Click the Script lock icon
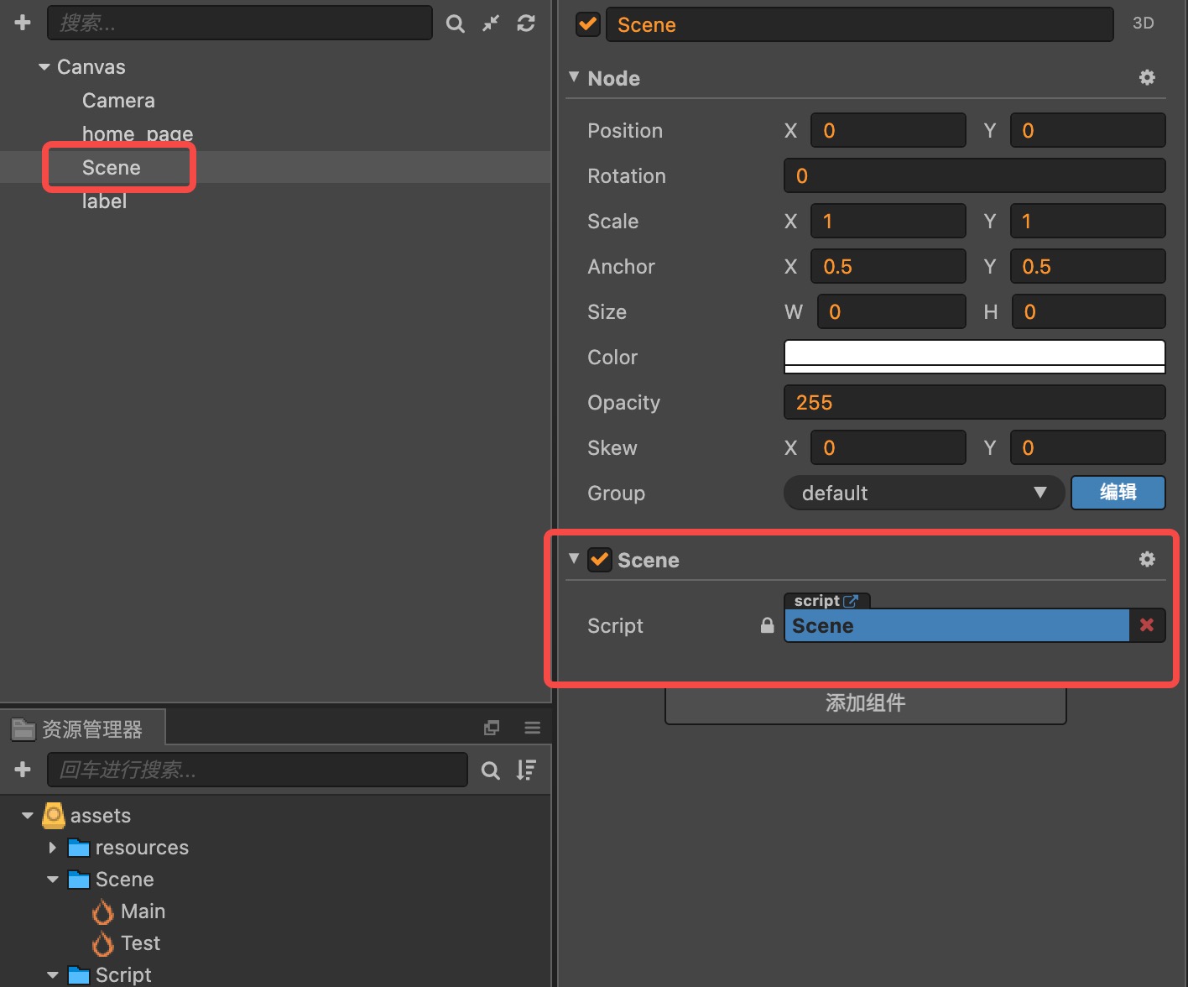Screen dimensions: 1188x987 pos(767,625)
